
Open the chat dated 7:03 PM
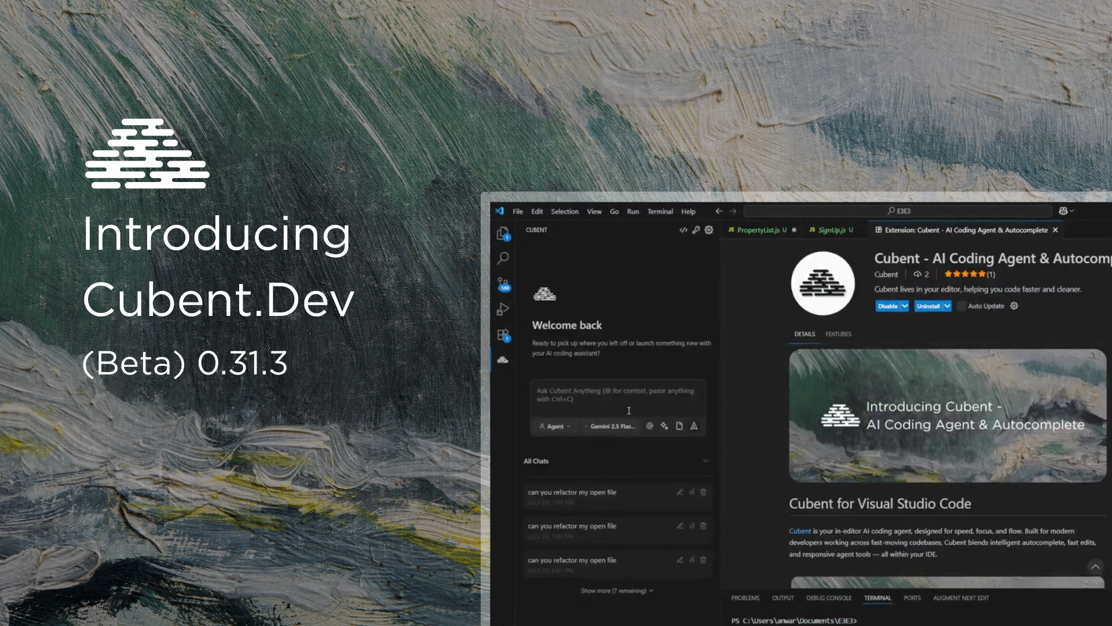pyautogui.click(x=618, y=496)
